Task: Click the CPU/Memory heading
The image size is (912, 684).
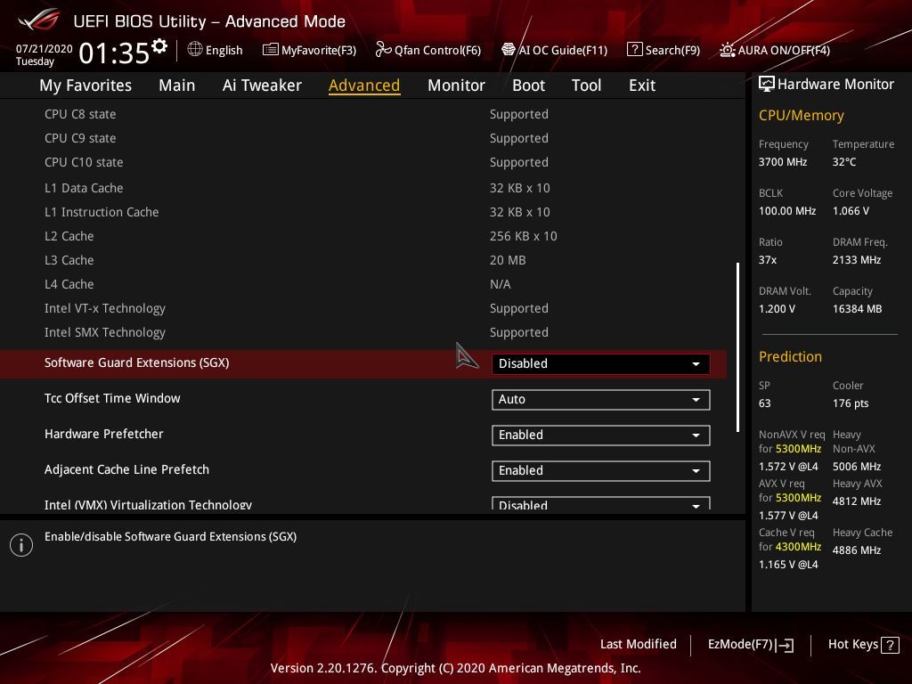Action: 801,116
